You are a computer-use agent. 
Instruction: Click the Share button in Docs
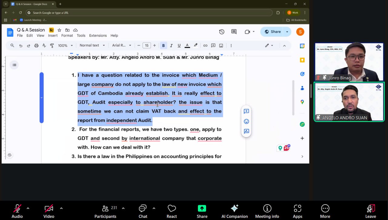pyautogui.click(x=272, y=32)
